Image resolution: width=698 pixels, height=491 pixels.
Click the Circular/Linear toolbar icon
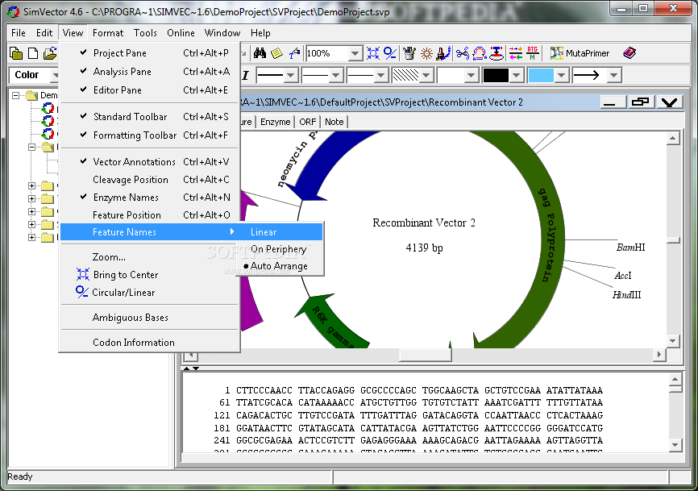coord(390,53)
